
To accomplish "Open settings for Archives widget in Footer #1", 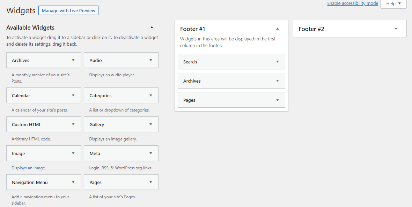I will pos(278,80).
